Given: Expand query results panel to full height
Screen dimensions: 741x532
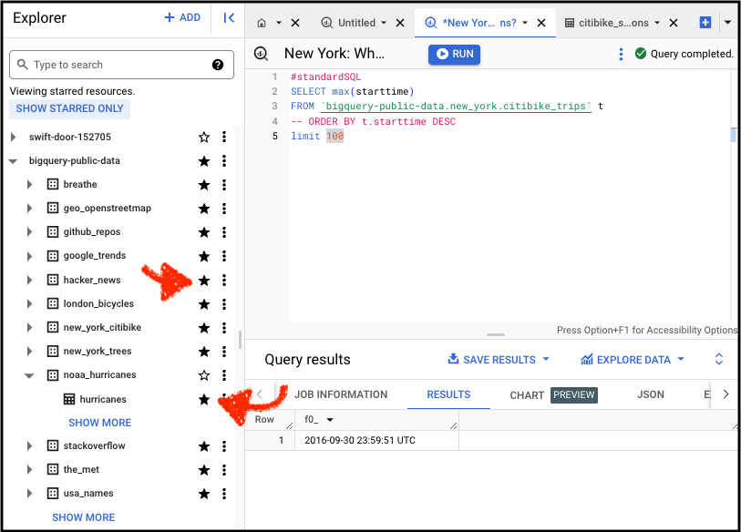Looking at the screenshot, I should tap(719, 359).
